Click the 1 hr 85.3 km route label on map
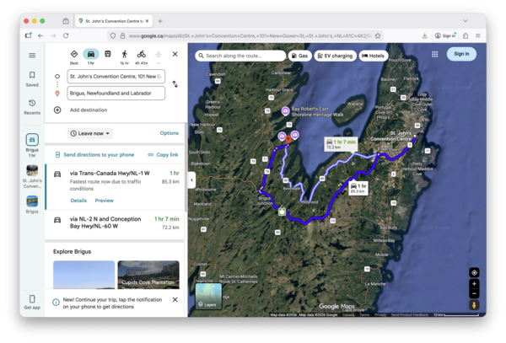 pos(358,188)
